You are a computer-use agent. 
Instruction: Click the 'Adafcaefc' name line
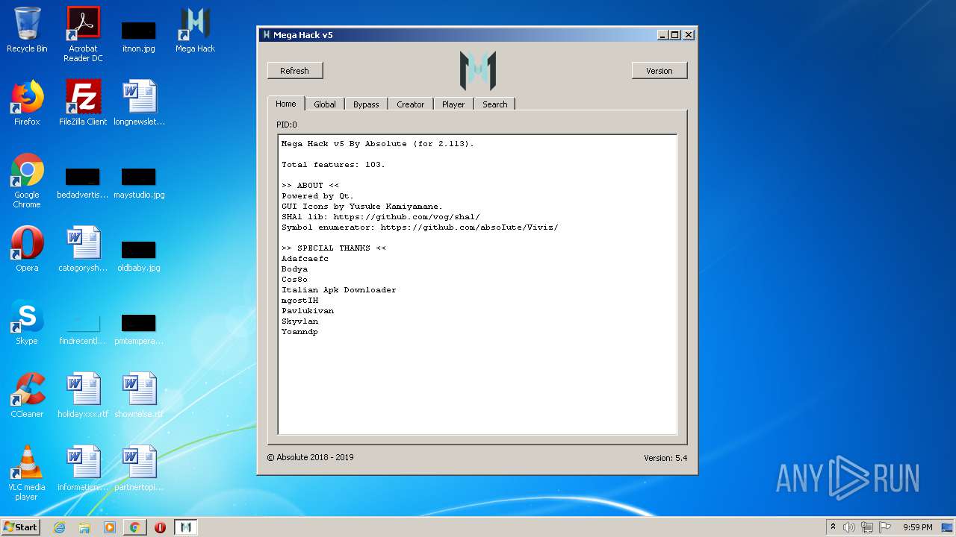[305, 259]
